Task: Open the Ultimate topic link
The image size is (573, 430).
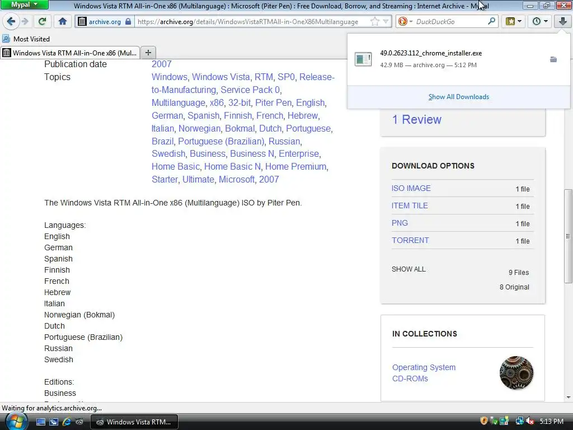Action: 198,180
